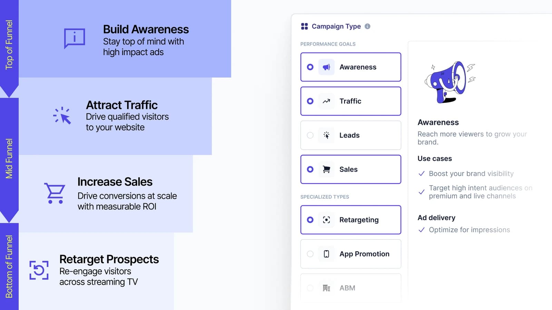Click the Retargeting focus icon
The width and height of the screenshot is (552, 310).
tap(326, 220)
